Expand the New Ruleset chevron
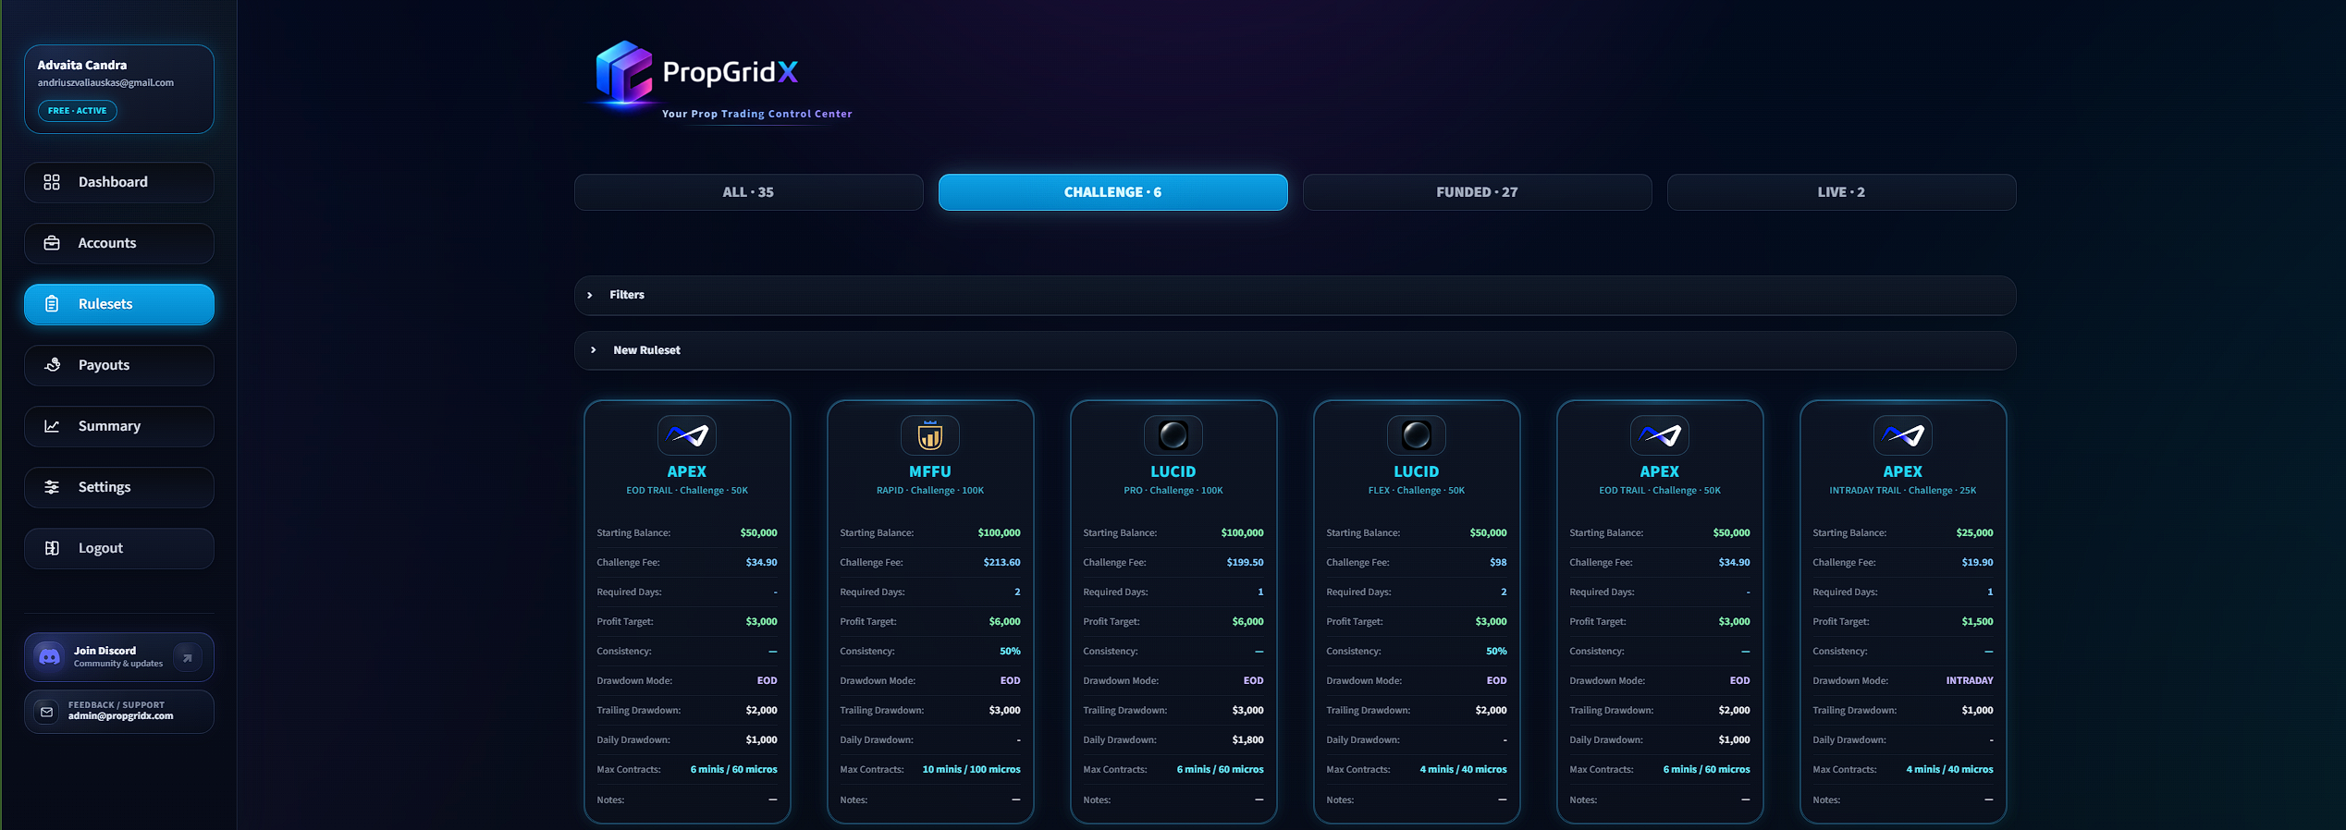 pos(594,350)
